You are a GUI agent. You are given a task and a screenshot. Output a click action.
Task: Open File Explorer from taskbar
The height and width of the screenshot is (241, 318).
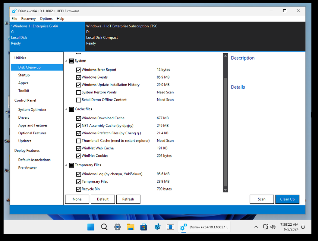click(131, 227)
